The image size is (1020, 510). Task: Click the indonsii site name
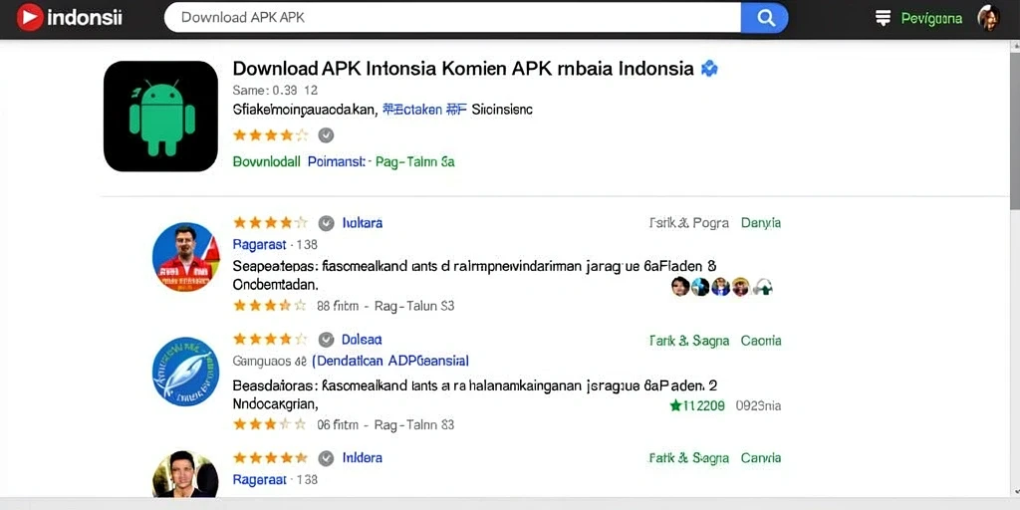point(85,18)
